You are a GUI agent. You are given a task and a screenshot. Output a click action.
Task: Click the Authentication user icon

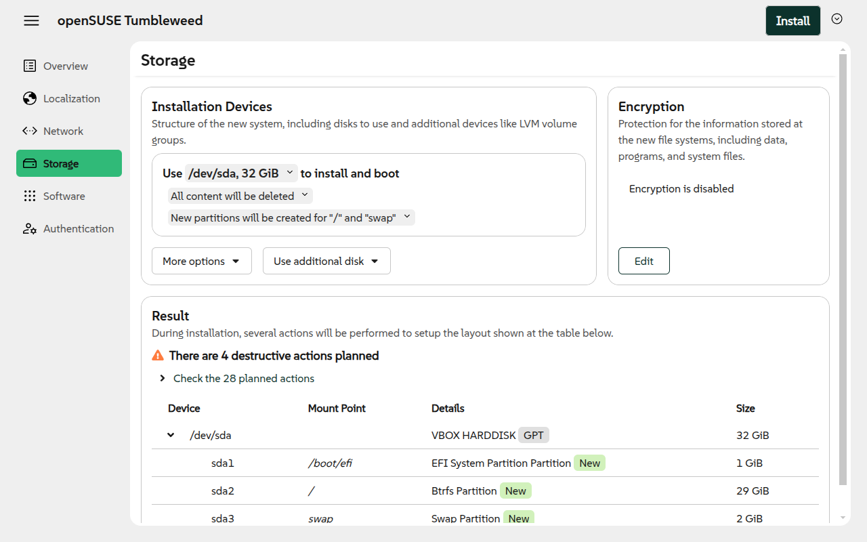(30, 228)
